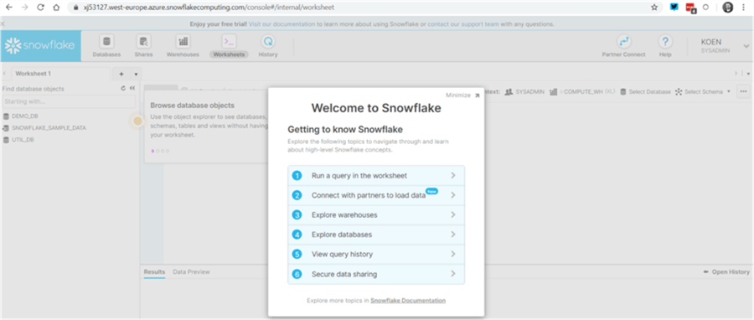Switch to the Data Preview tab

coord(191,272)
